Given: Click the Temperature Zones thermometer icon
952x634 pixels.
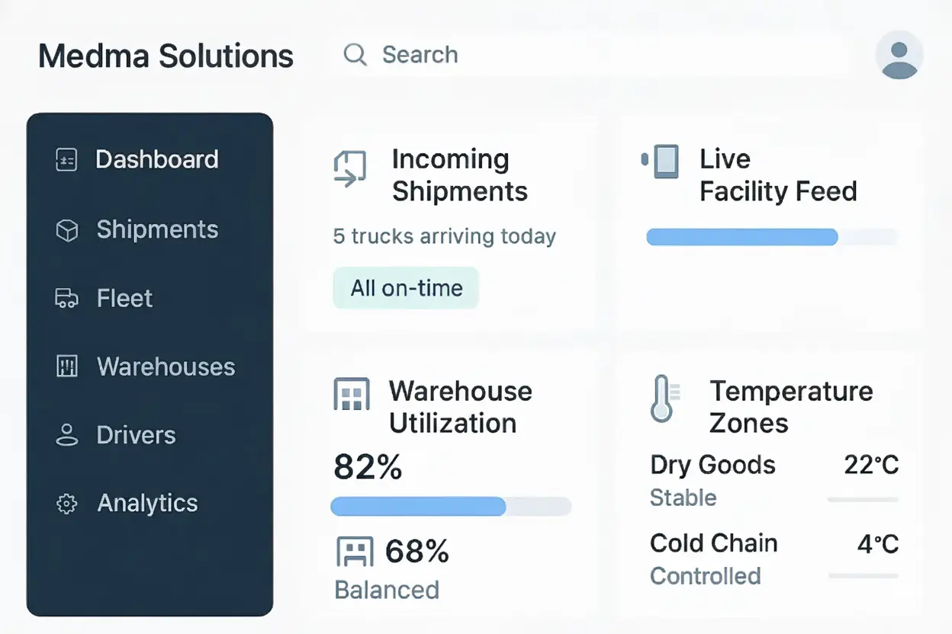Looking at the screenshot, I should [x=662, y=399].
